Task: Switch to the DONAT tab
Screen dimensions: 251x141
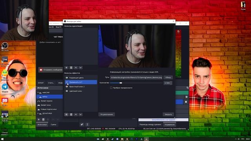Action: [x=41, y=83]
